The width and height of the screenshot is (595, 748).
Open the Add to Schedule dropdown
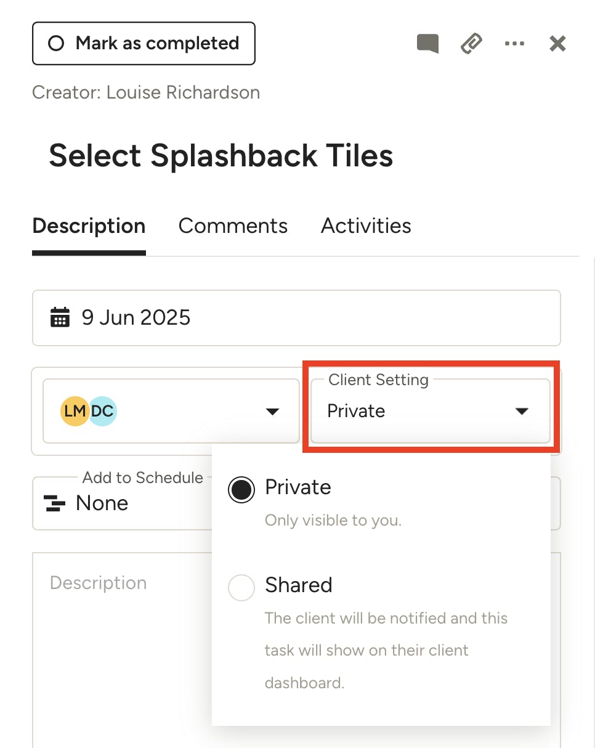[123, 503]
